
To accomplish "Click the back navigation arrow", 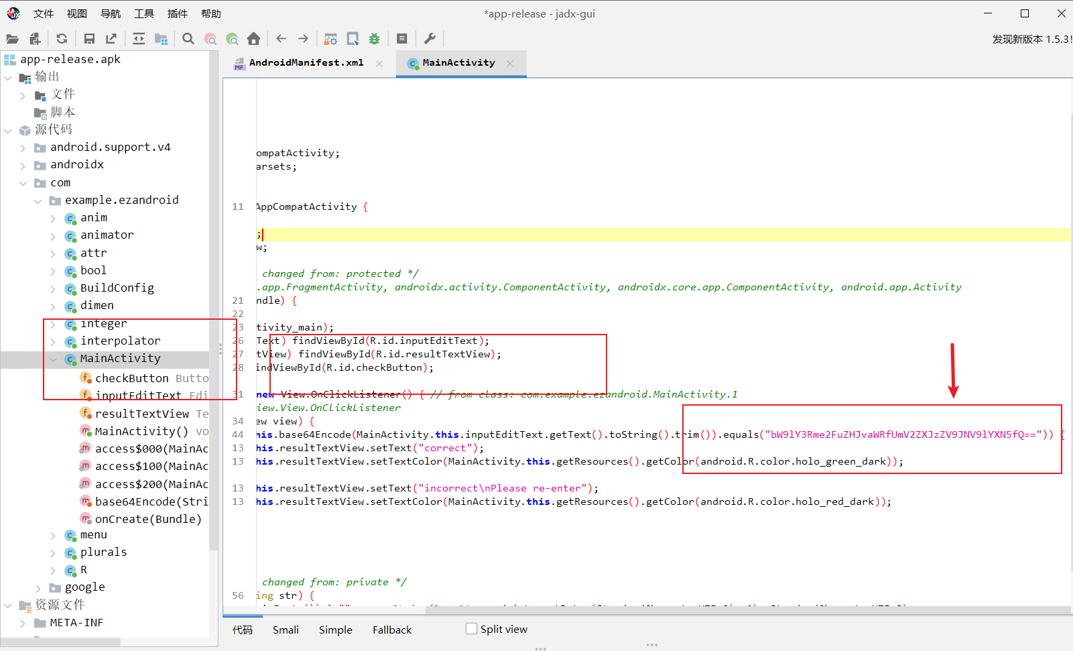I will tap(281, 39).
